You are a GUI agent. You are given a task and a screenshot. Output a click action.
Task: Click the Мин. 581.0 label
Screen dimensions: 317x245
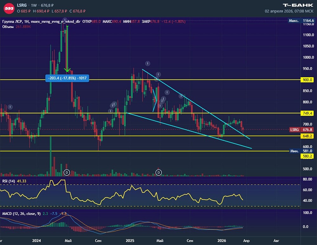click(x=301, y=151)
